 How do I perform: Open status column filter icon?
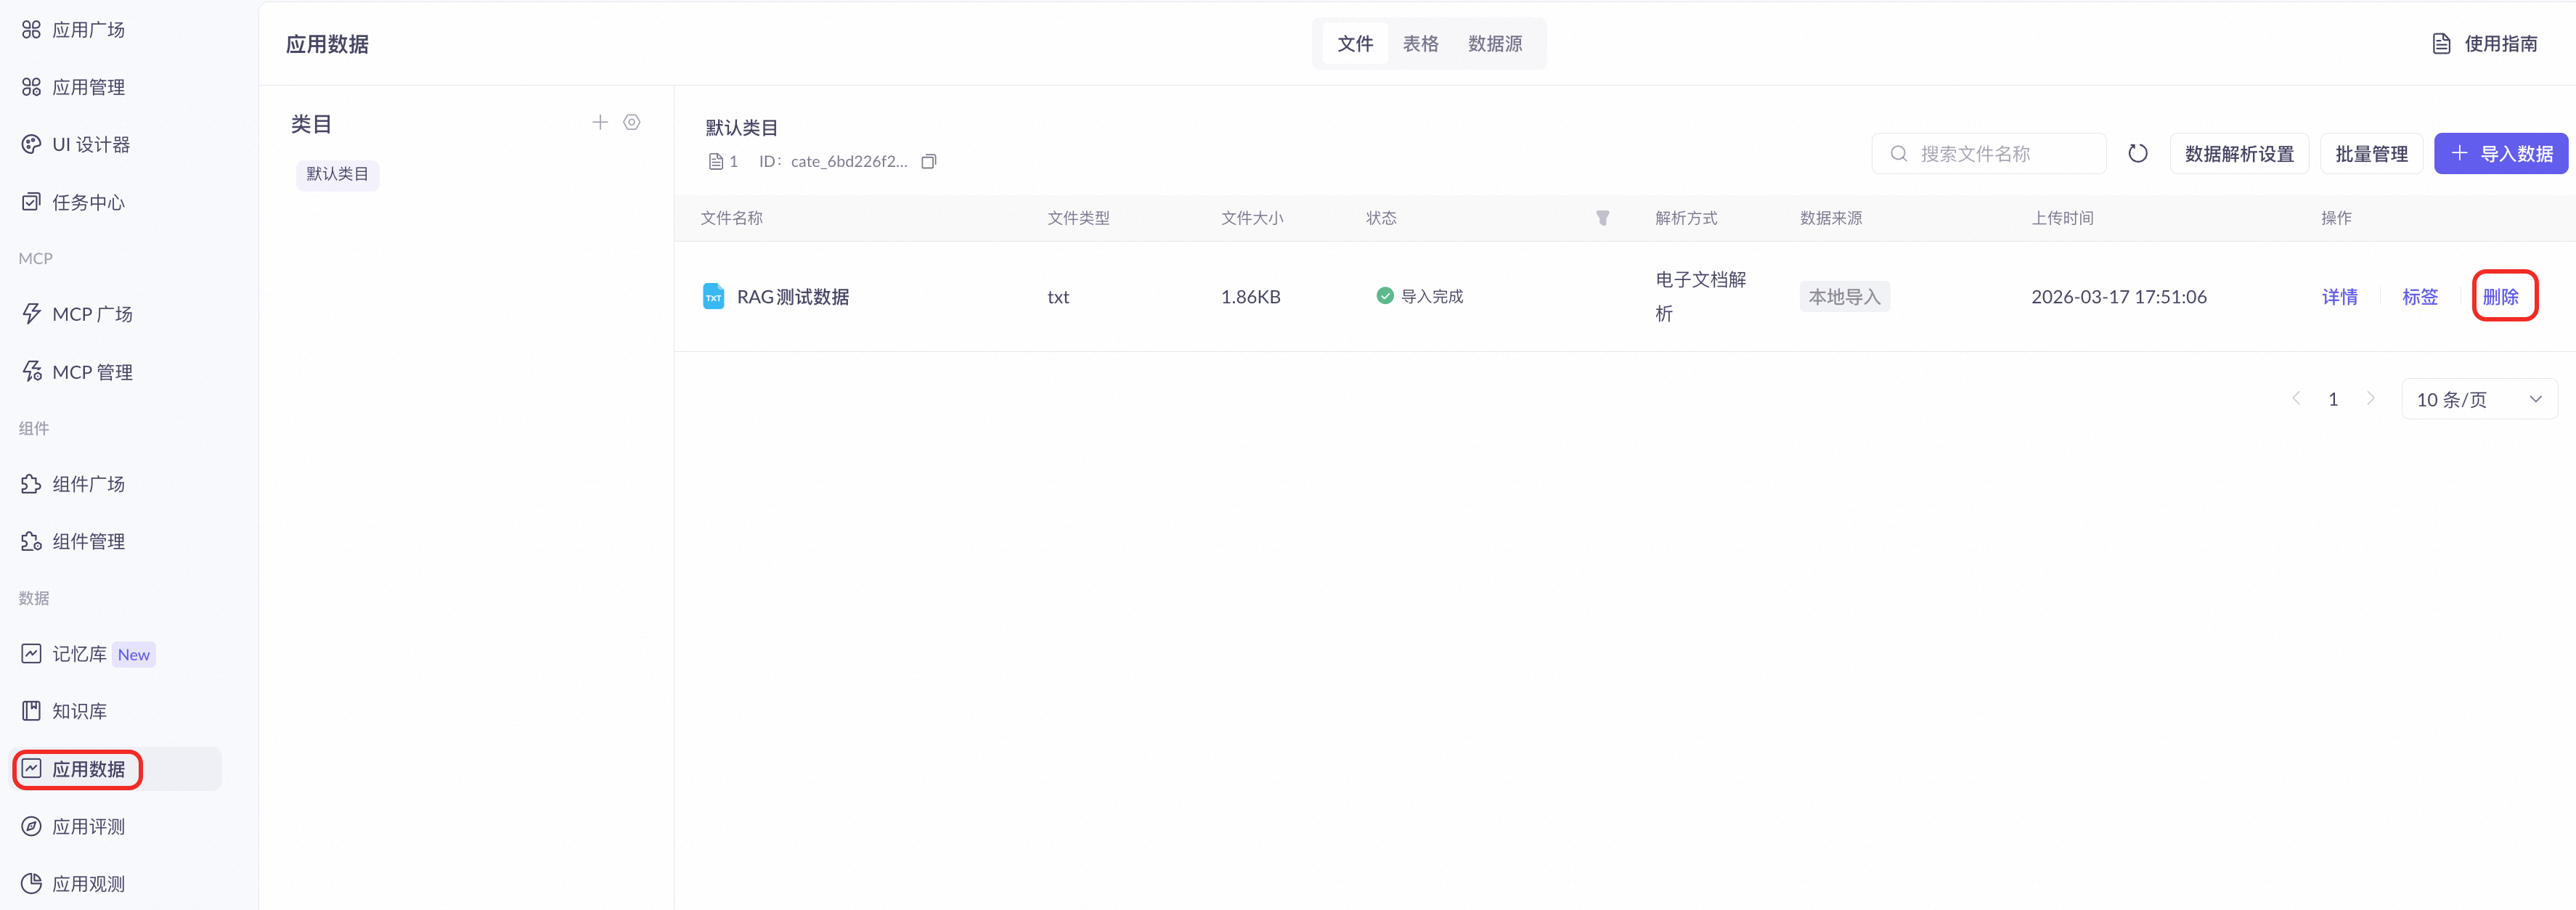point(1602,217)
